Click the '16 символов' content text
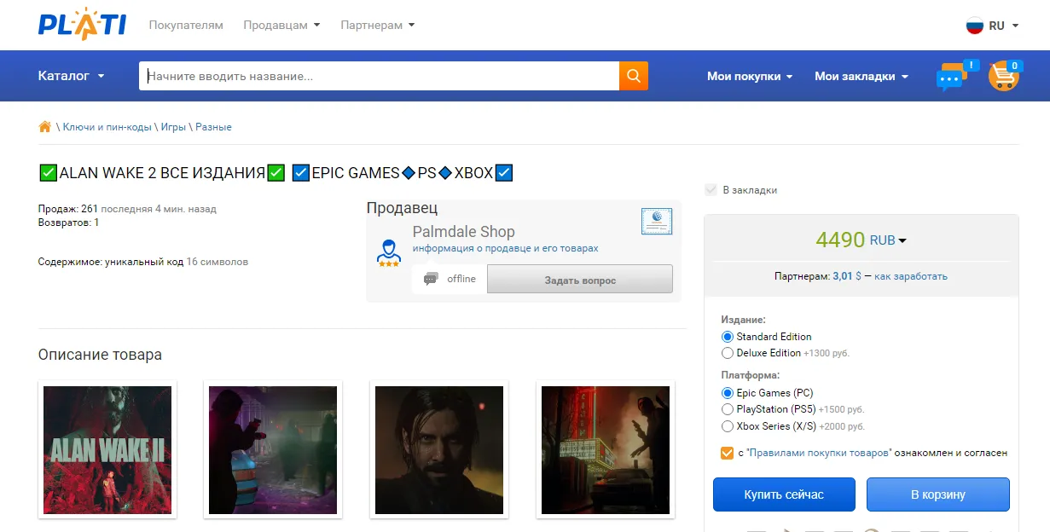The image size is (1050, 532). [x=218, y=262]
